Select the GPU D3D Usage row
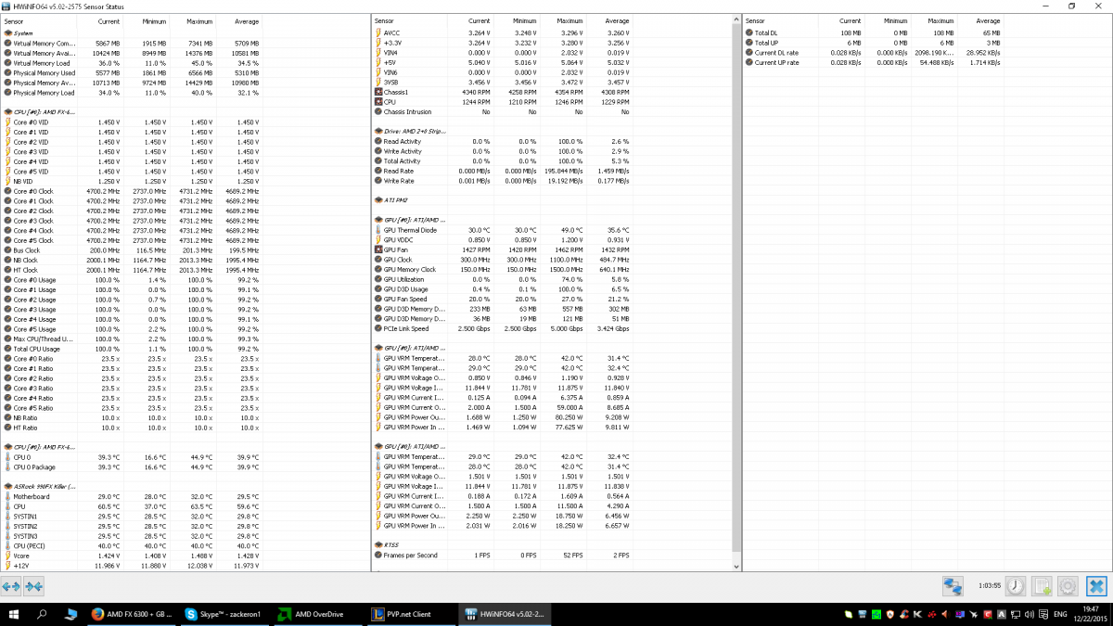Screen dimensions: 1113x626 pos(502,289)
